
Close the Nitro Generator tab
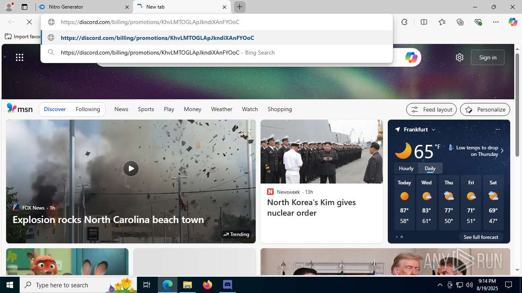(127, 7)
